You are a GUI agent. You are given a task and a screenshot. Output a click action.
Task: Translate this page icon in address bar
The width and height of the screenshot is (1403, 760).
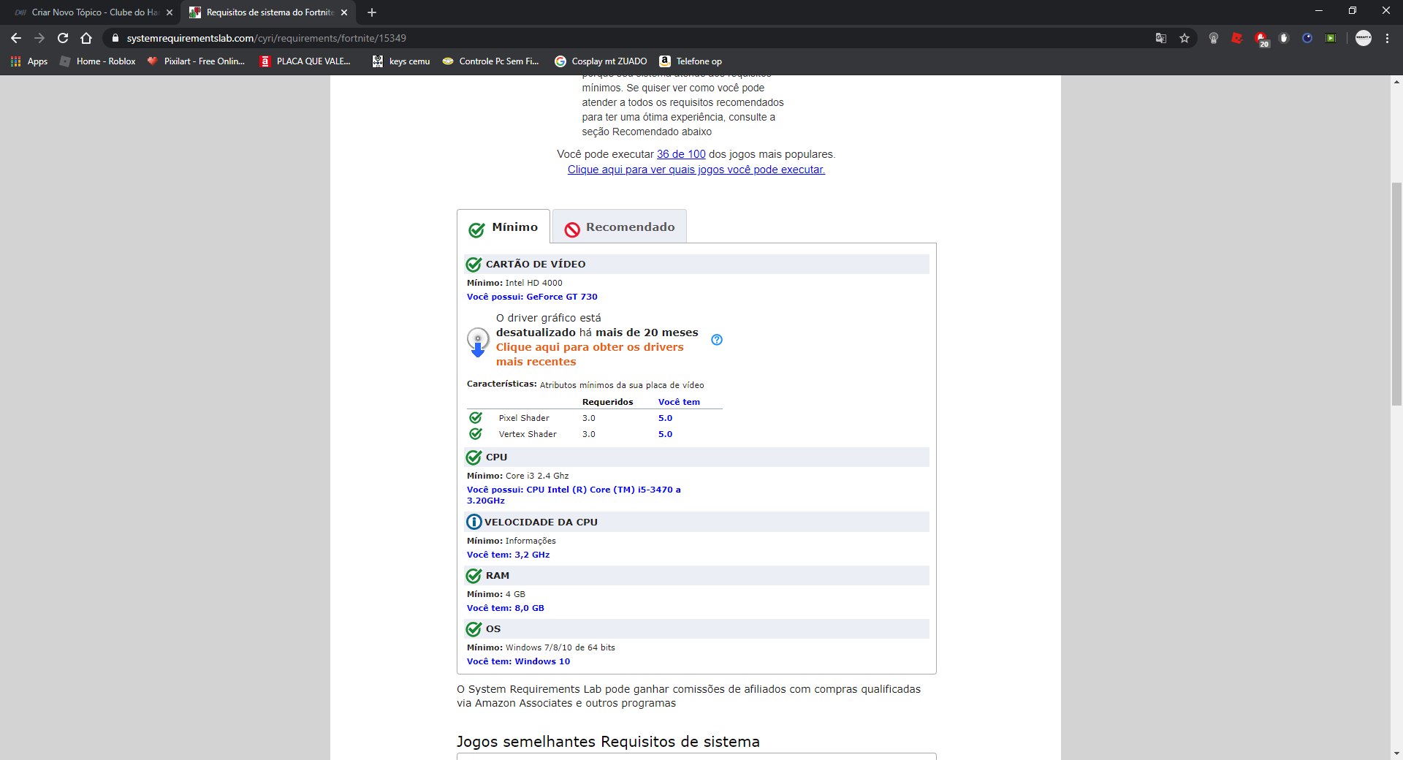pos(1160,38)
